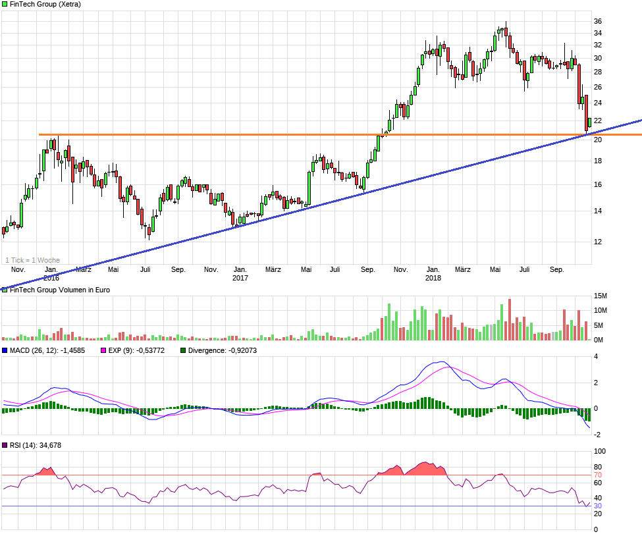Image resolution: width=642 pixels, height=536 pixels.
Task: Click the blue 30 RSI level label
Action: (x=598, y=506)
